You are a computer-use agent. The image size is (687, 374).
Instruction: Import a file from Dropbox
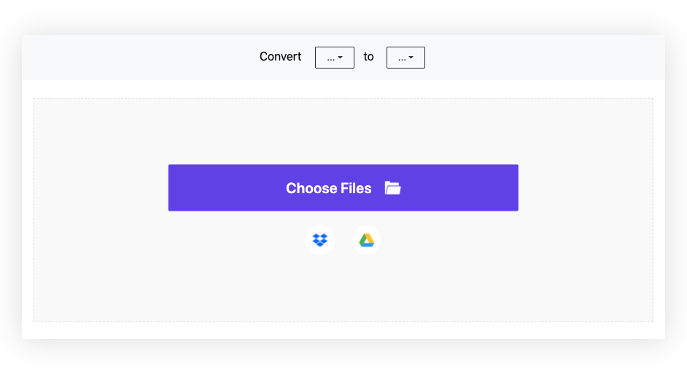point(320,240)
